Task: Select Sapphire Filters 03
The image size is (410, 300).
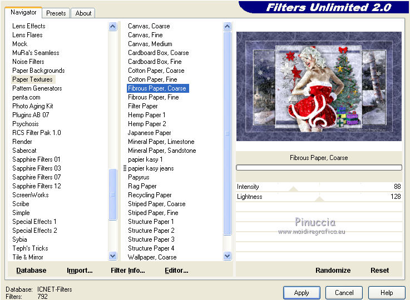Action: pos(37,168)
